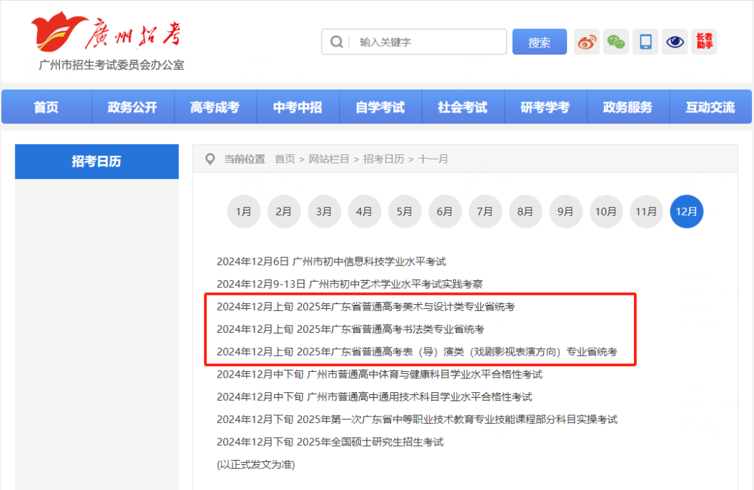Open the 网站栏目 breadcrumb link
754x490 pixels.
click(330, 159)
